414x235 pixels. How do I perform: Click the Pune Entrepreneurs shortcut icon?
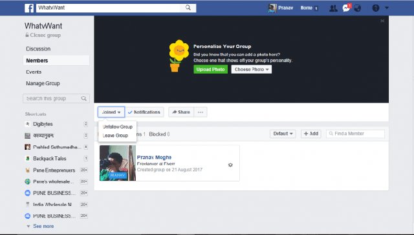tap(27, 170)
